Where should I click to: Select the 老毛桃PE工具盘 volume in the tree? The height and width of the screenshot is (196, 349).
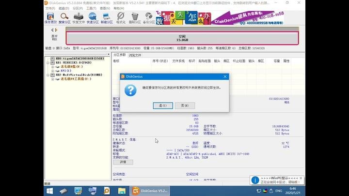tap(76, 79)
